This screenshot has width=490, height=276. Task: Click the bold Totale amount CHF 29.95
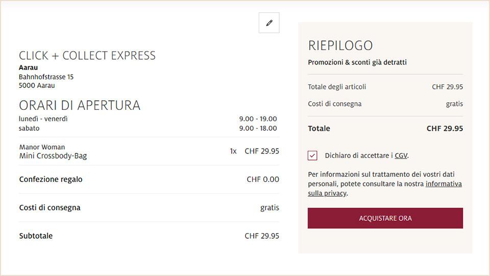click(x=445, y=129)
